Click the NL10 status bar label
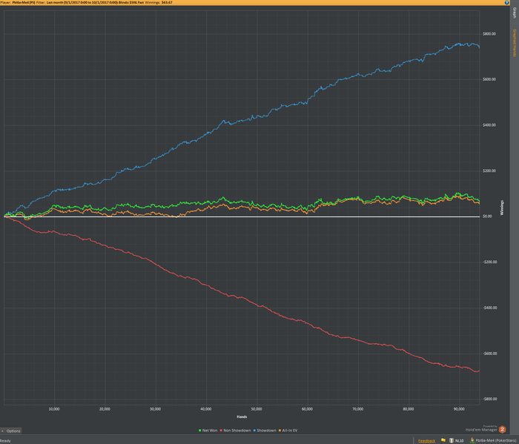The width and height of the screenshot is (519, 444). pyautogui.click(x=459, y=441)
